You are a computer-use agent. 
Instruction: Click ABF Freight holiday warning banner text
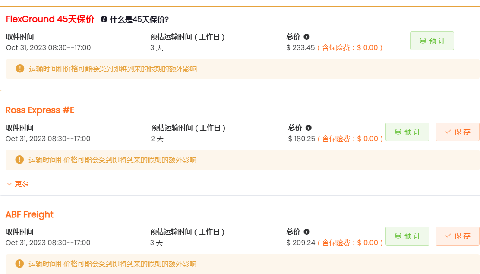tap(112, 264)
